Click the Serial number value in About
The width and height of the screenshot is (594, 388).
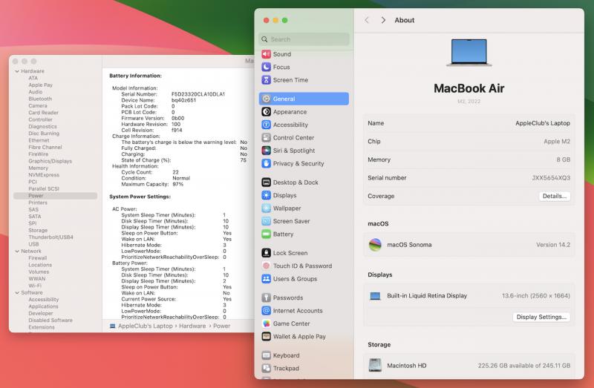pyautogui.click(x=551, y=177)
